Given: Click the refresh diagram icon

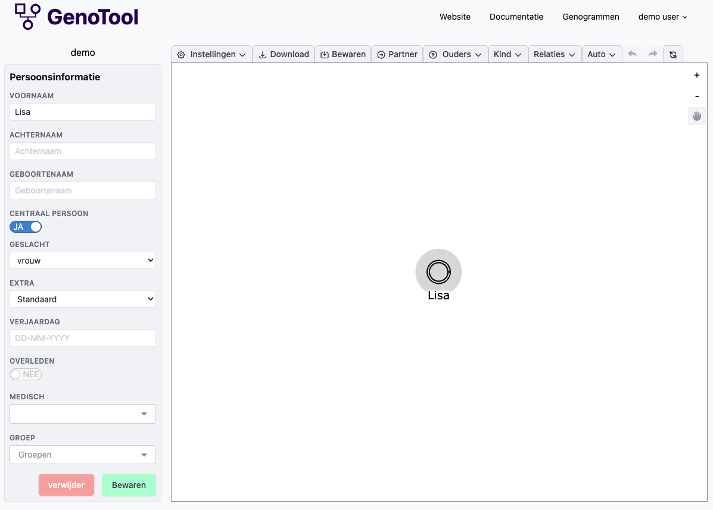Looking at the screenshot, I should click(x=673, y=54).
